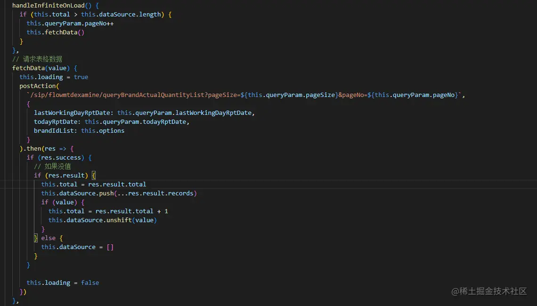537x306 pixels.
Task: Click the else keyword
Action: 49,238
